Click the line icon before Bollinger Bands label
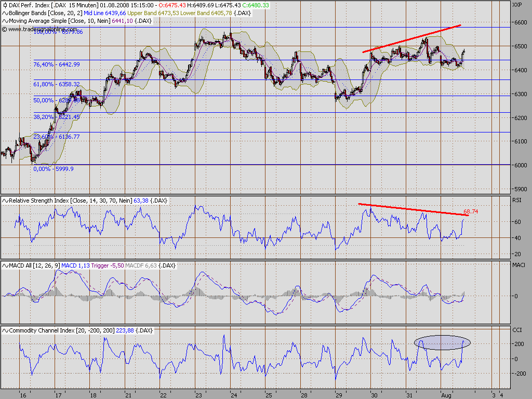532x399 pixels. coord(5,13)
